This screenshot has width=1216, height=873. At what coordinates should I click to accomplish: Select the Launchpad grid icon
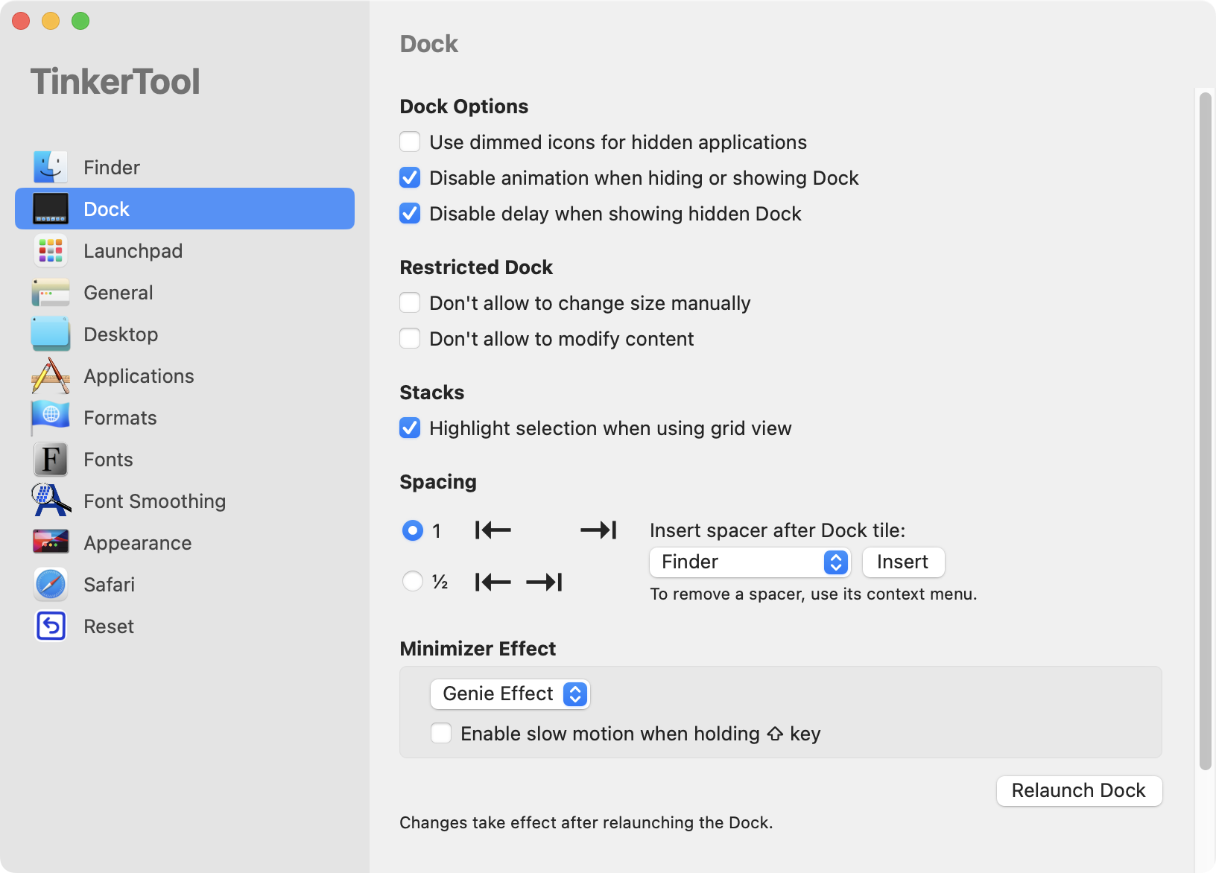click(x=51, y=251)
